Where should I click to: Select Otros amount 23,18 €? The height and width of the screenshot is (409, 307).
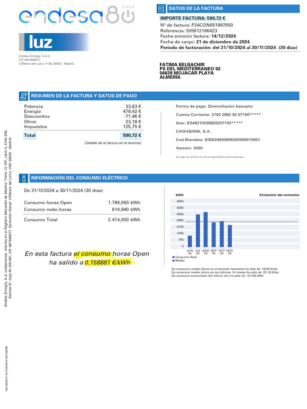(133, 121)
